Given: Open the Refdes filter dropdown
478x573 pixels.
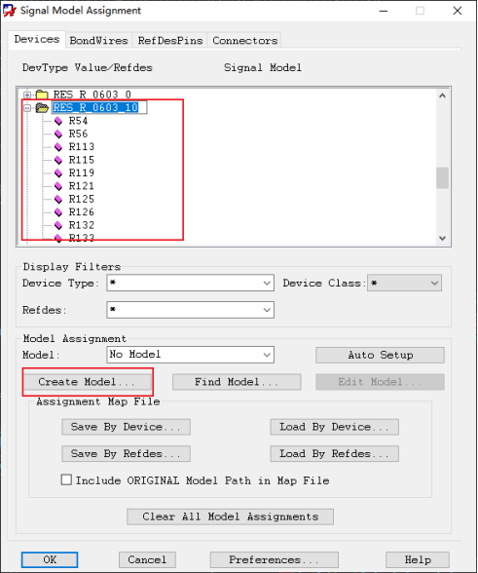Looking at the screenshot, I should point(267,310).
